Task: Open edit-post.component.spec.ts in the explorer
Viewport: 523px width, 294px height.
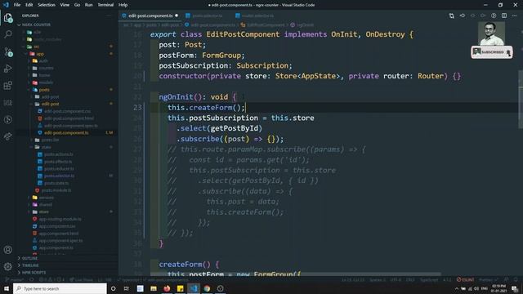Action: click(71, 126)
